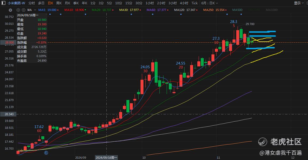Open the 显示 display dropdown
Viewport: 308px width, 160px height.
point(299,3)
